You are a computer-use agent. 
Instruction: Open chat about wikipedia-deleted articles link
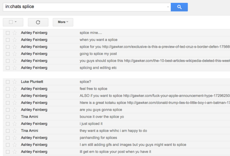tap(155, 61)
